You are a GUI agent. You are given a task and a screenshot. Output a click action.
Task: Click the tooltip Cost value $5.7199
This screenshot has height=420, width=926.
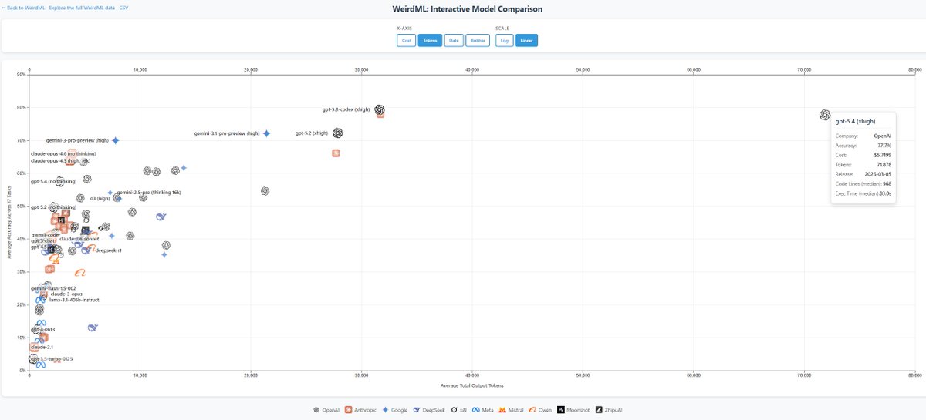coord(883,155)
